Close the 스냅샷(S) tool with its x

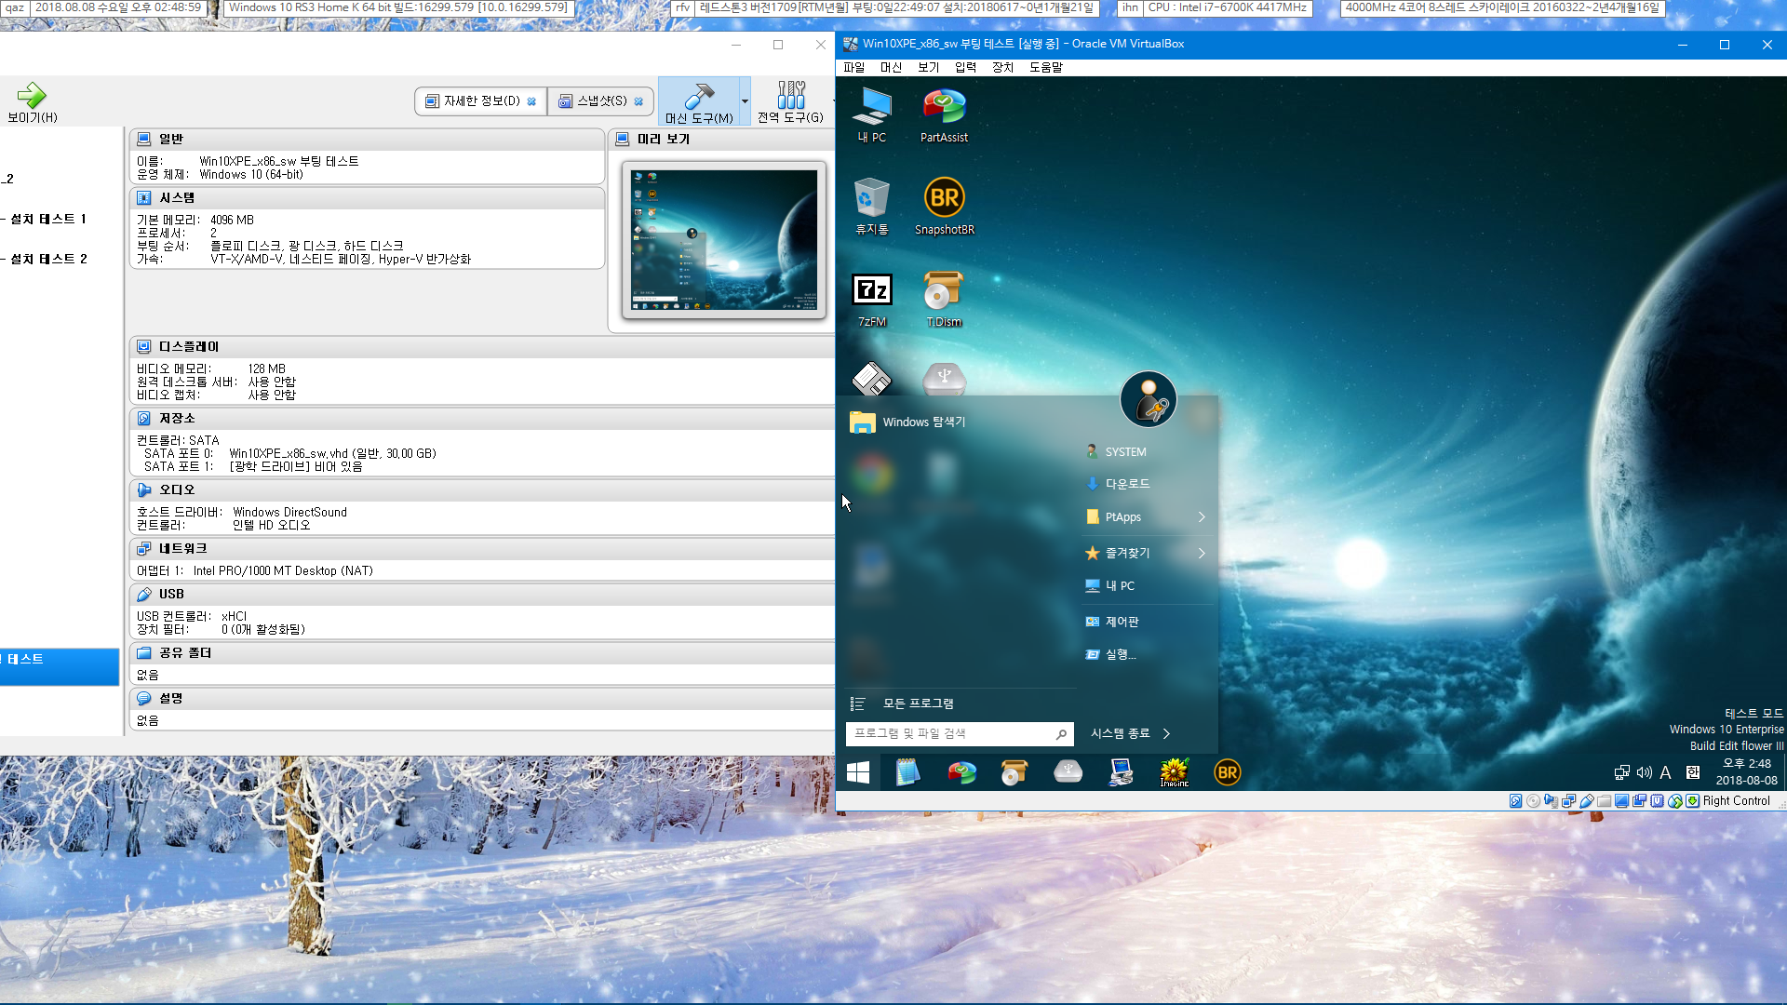tap(638, 101)
